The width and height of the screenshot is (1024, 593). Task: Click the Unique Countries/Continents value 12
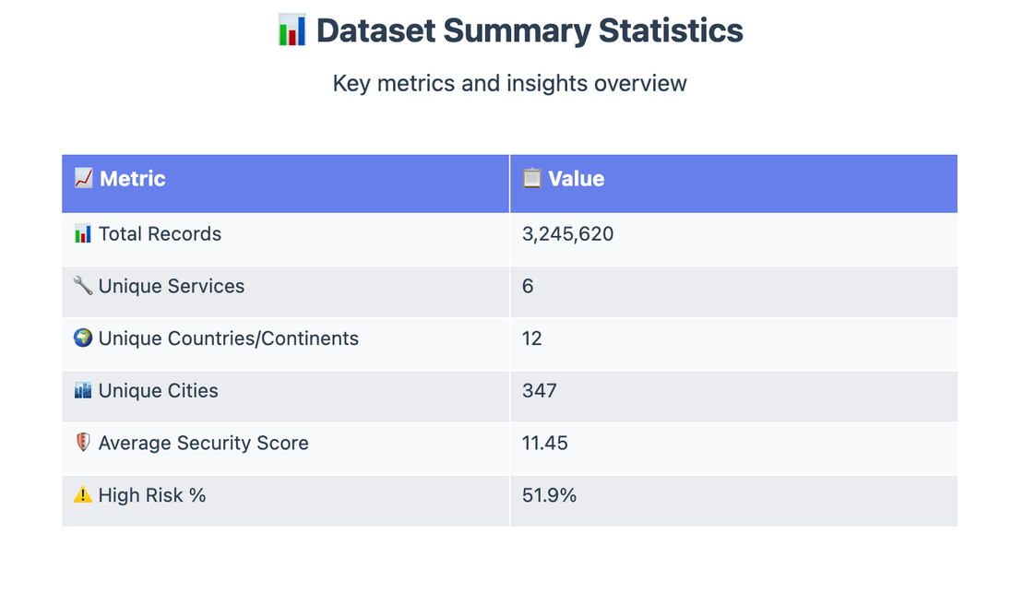click(532, 338)
